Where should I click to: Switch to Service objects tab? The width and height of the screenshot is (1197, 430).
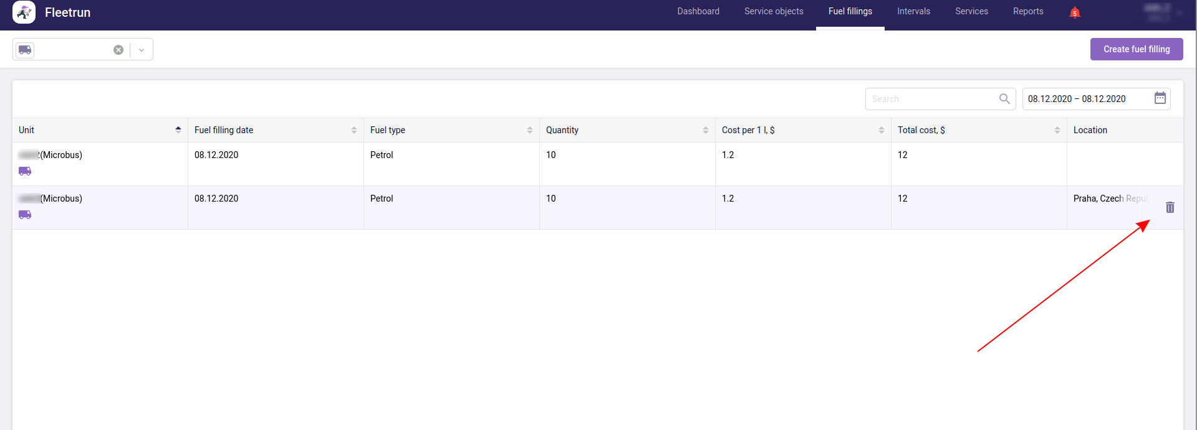click(x=773, y=11)
